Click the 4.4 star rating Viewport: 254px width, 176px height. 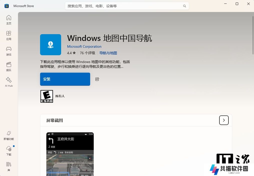[x=71, y=53]
